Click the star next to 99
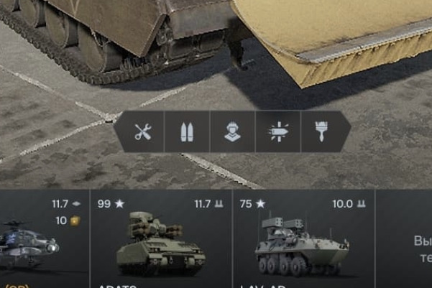The image size is (432, 288). click(119, 204)
